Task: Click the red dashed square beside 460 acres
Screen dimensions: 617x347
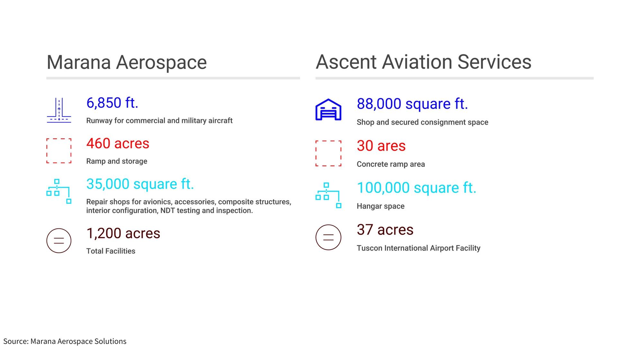Action: click(x=59, y=151)
